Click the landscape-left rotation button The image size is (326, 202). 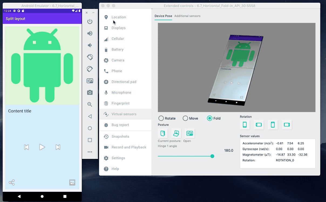[x=259, y=125]
